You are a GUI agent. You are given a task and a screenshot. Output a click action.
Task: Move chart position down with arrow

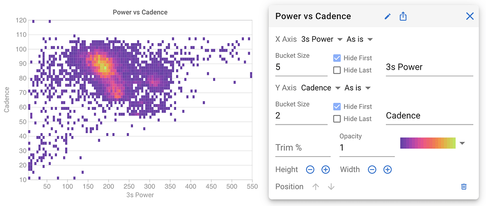(x=331, y=187)
